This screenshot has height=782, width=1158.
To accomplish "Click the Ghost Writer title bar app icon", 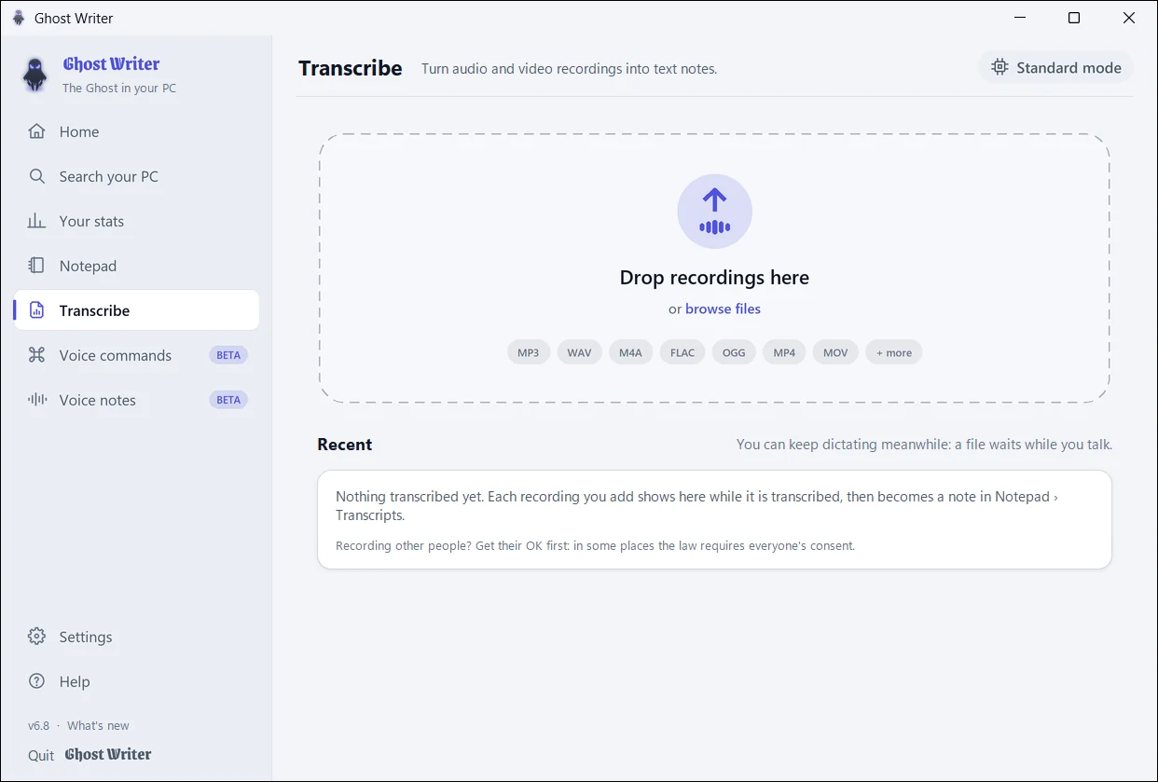I will click(19, 18).
